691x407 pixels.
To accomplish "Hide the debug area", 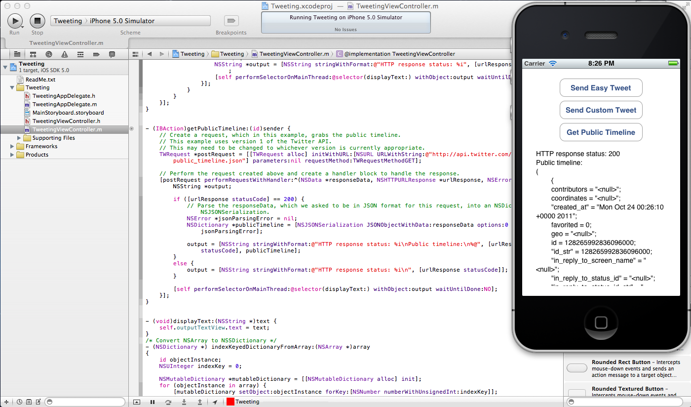I will coord(137,402).
